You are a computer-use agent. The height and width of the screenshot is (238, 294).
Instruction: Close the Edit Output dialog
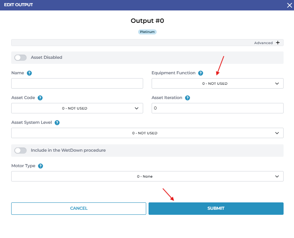pyautogui.click(x=289, y=5)
